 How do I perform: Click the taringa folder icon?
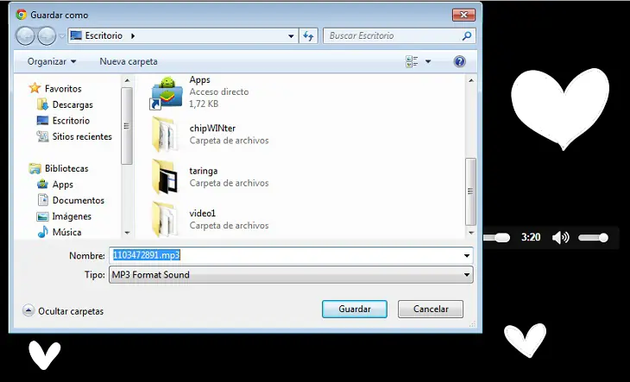pos(165,178)
